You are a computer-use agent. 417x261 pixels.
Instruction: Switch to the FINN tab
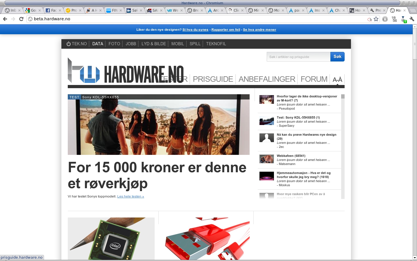point(112,10)
